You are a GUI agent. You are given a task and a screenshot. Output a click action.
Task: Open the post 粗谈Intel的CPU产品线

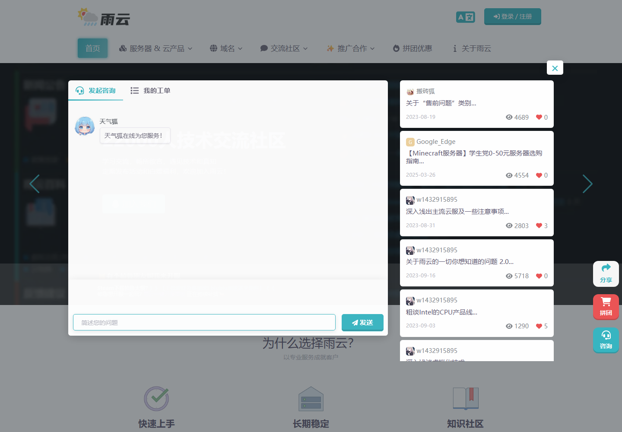click(441, 312)
